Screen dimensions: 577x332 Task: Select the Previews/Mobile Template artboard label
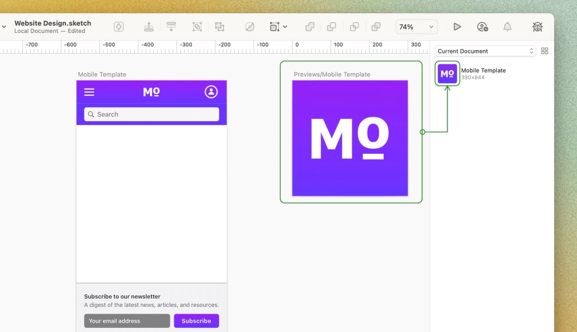click(332, 74)
